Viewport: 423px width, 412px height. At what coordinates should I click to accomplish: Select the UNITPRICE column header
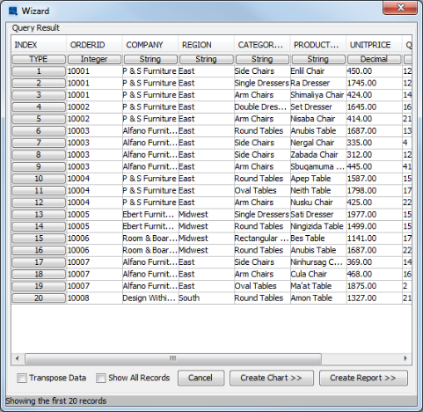[374, 45]
